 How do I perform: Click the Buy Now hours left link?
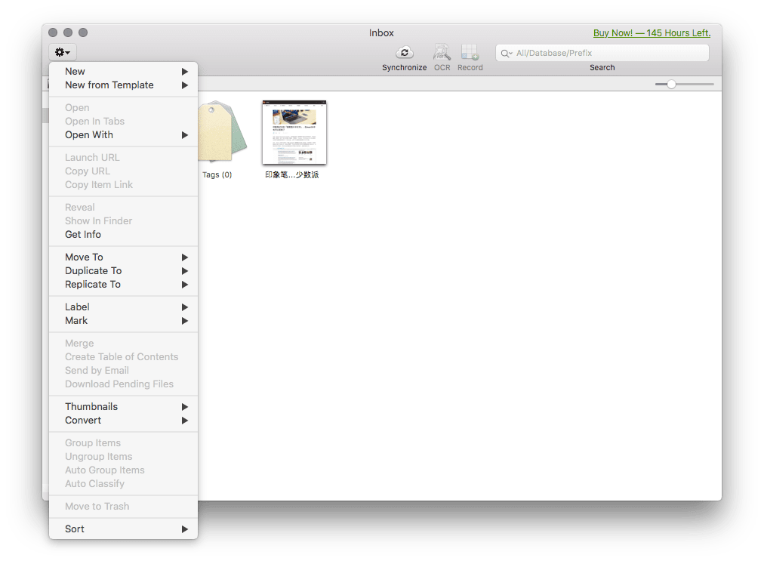pos(651,33)
